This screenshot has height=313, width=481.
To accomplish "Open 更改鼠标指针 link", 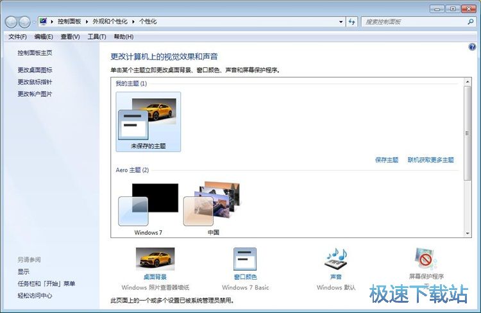I will pos(35,82).
